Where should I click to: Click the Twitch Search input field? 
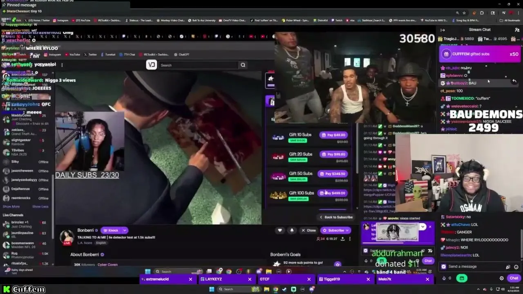point(198,65)
